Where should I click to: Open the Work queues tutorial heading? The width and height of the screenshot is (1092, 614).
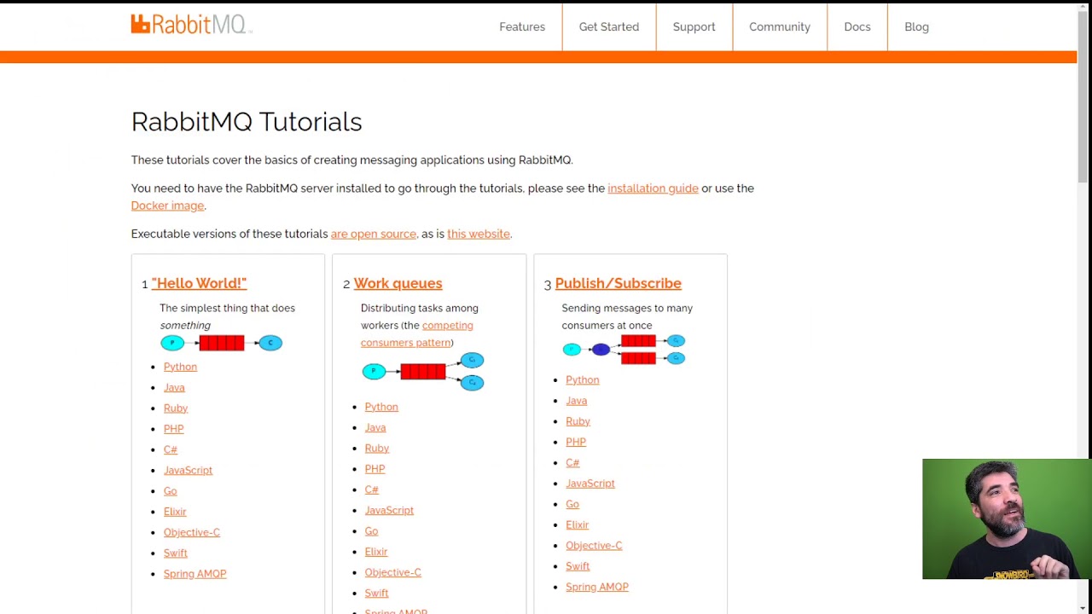pyautogui.click(x=398, y=283)
